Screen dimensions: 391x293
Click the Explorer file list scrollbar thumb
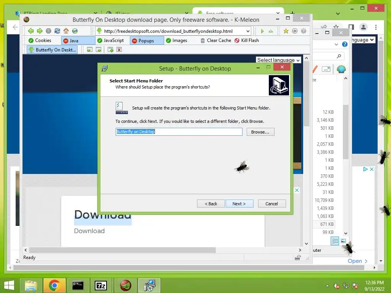click(x=346, y=132)
